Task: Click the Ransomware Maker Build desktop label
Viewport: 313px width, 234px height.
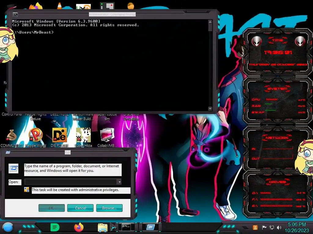Action: 83,117
